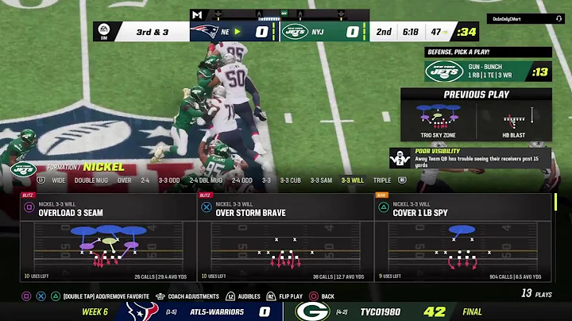Click '904 Calls | 6.5 Avg Yds' stat
The image size is (572, 321).
click(x=516, y=277)
